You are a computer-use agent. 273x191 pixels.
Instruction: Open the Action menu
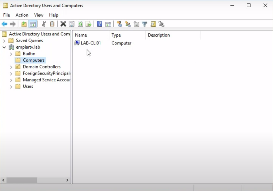(x=22, y=15)
